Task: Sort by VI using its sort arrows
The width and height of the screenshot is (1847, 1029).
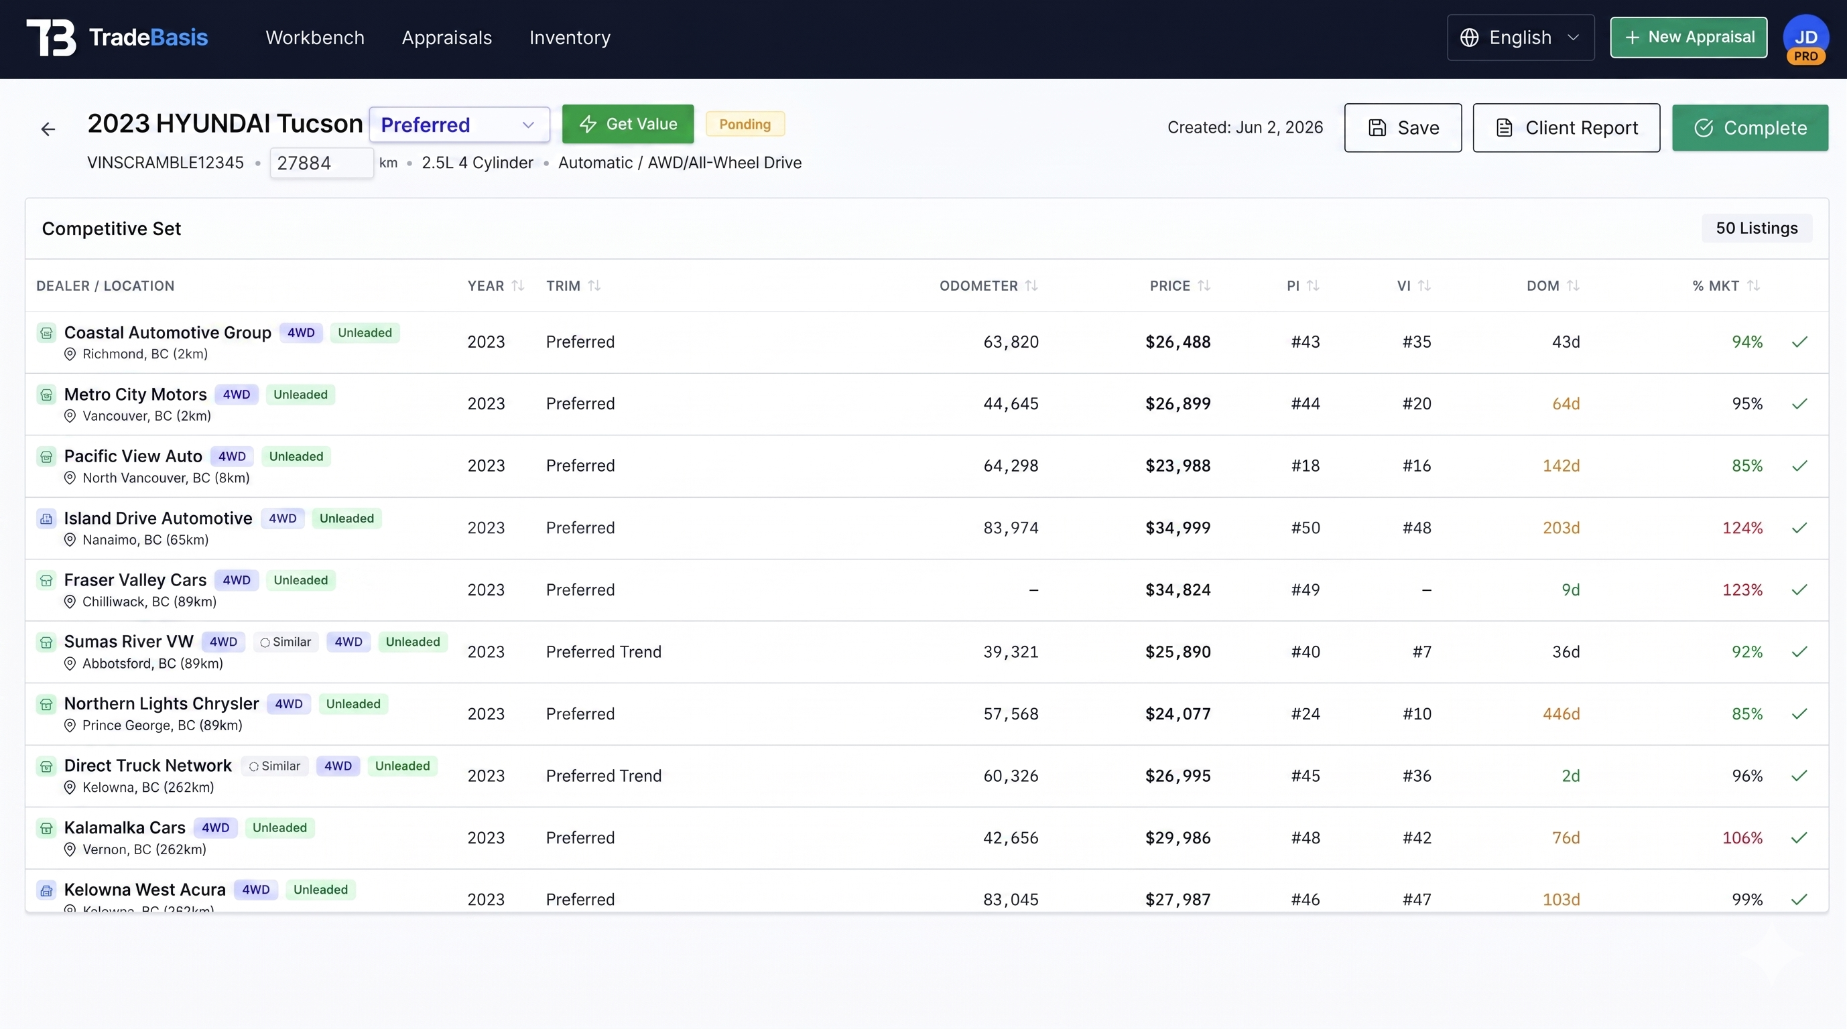Action: pos(1424,285)
